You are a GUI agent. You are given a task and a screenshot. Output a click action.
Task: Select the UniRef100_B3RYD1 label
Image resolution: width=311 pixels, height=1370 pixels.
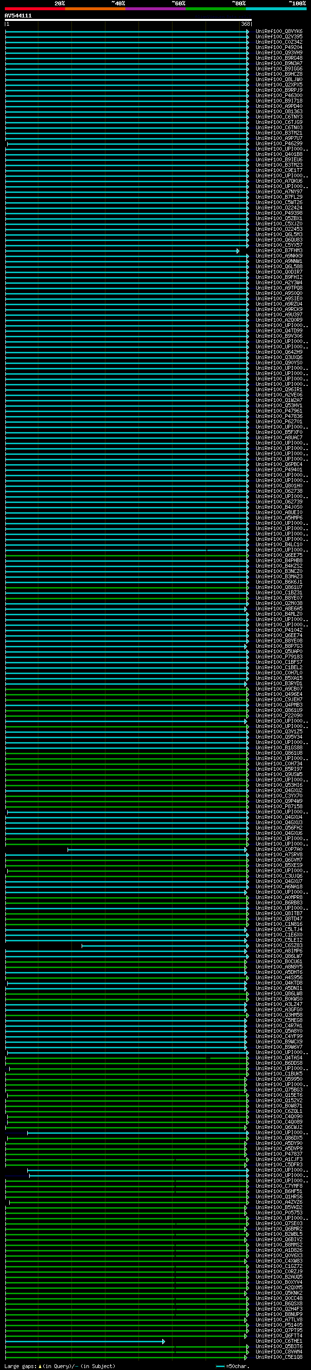point(279,683)
